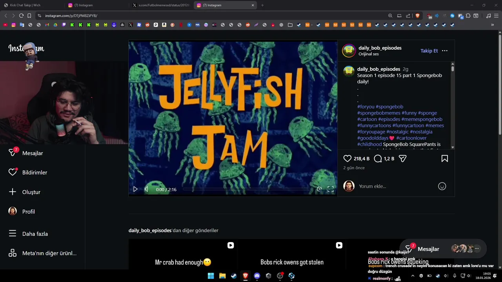502x282 pixels.
Task: Open a new browser tab
Action: point(262,5)
